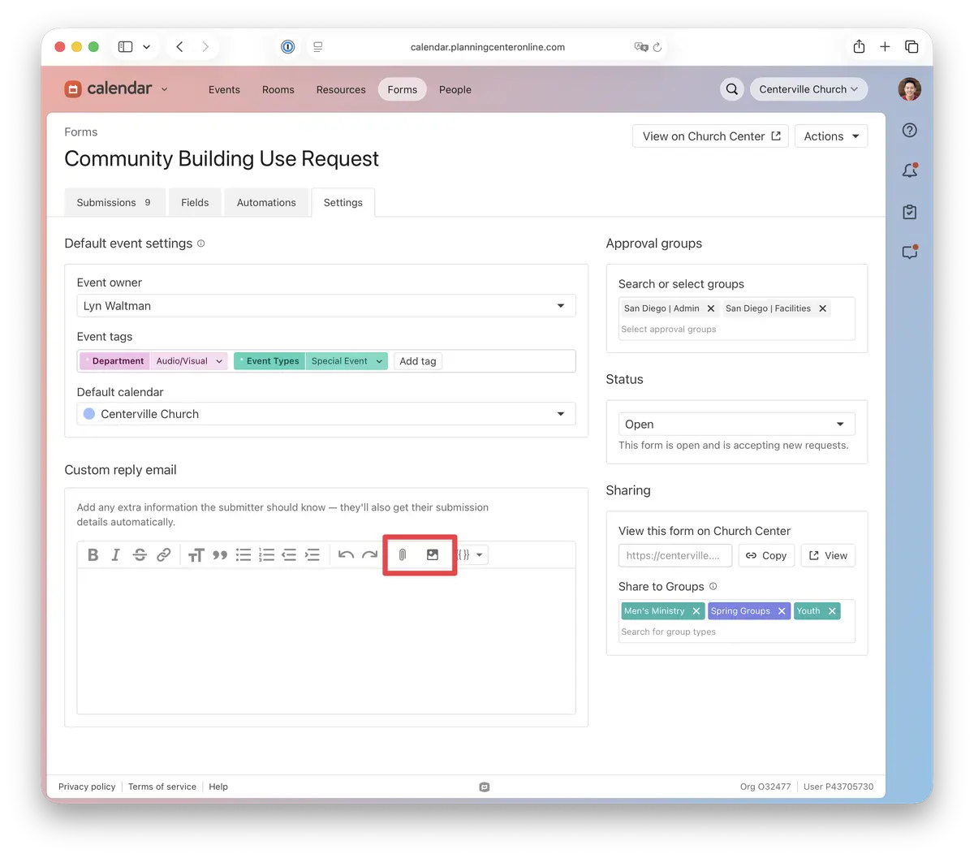
Task: Open a new Safari tab
Action: [x=885, y=47]
